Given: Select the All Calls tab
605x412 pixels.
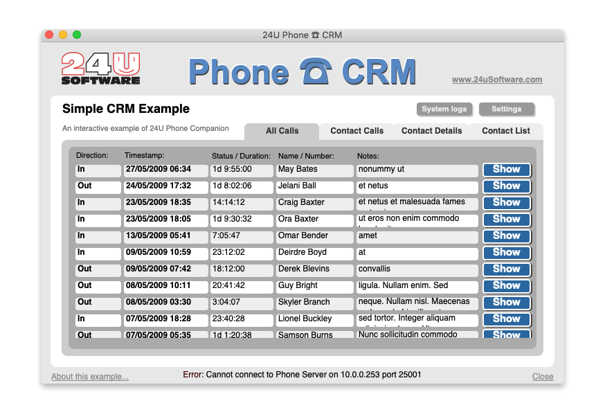Looking at the screenshot, I should coord(282,131).
